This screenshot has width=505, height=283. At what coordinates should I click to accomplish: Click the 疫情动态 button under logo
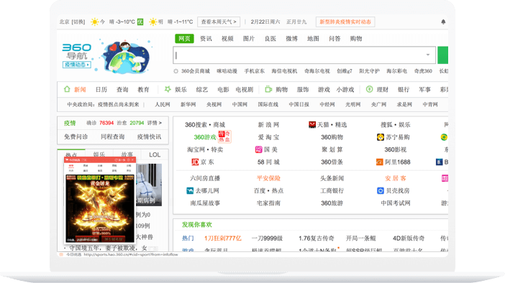point(77,65)
